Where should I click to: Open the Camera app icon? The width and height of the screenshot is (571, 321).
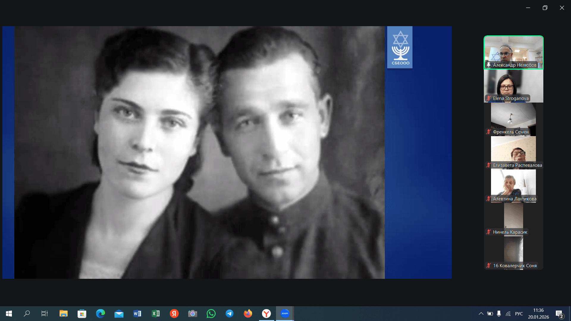(193, 314)
